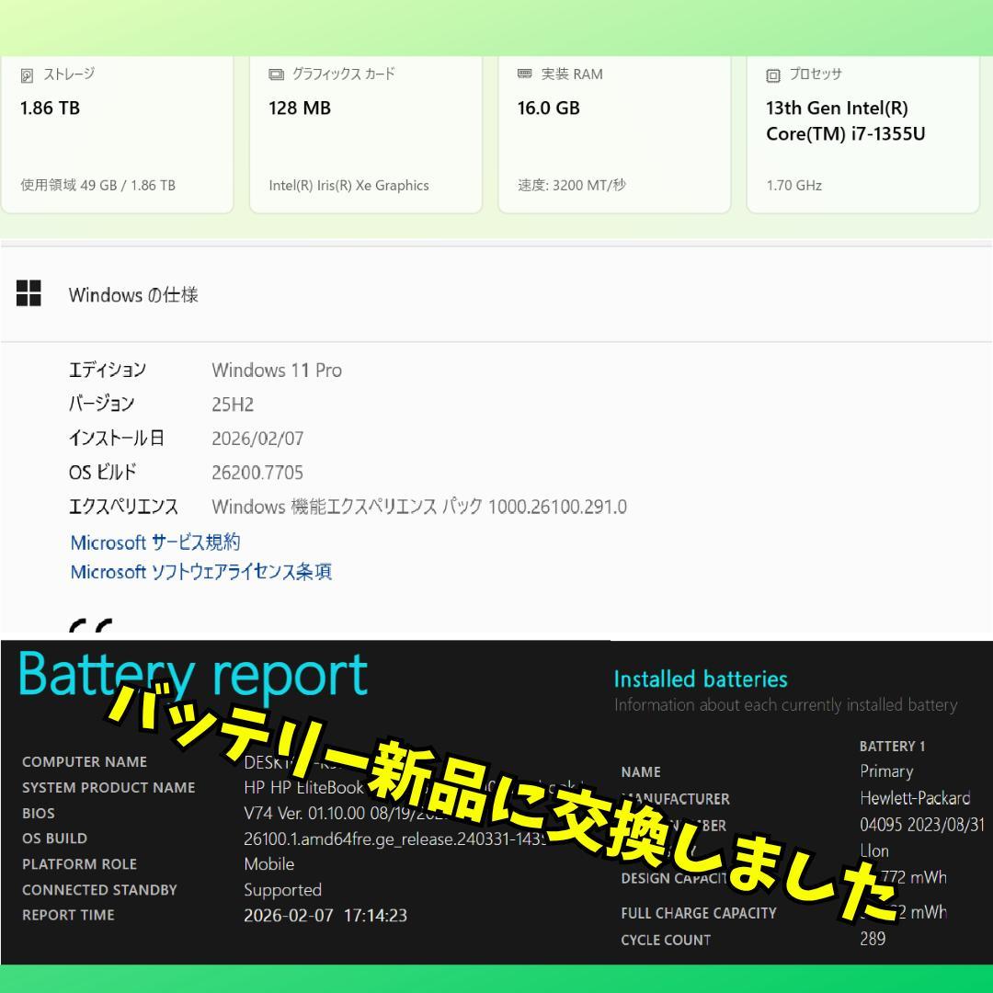993x993 pixels.
Task: Select the storage usage card
Action: [x=118, y=133]
